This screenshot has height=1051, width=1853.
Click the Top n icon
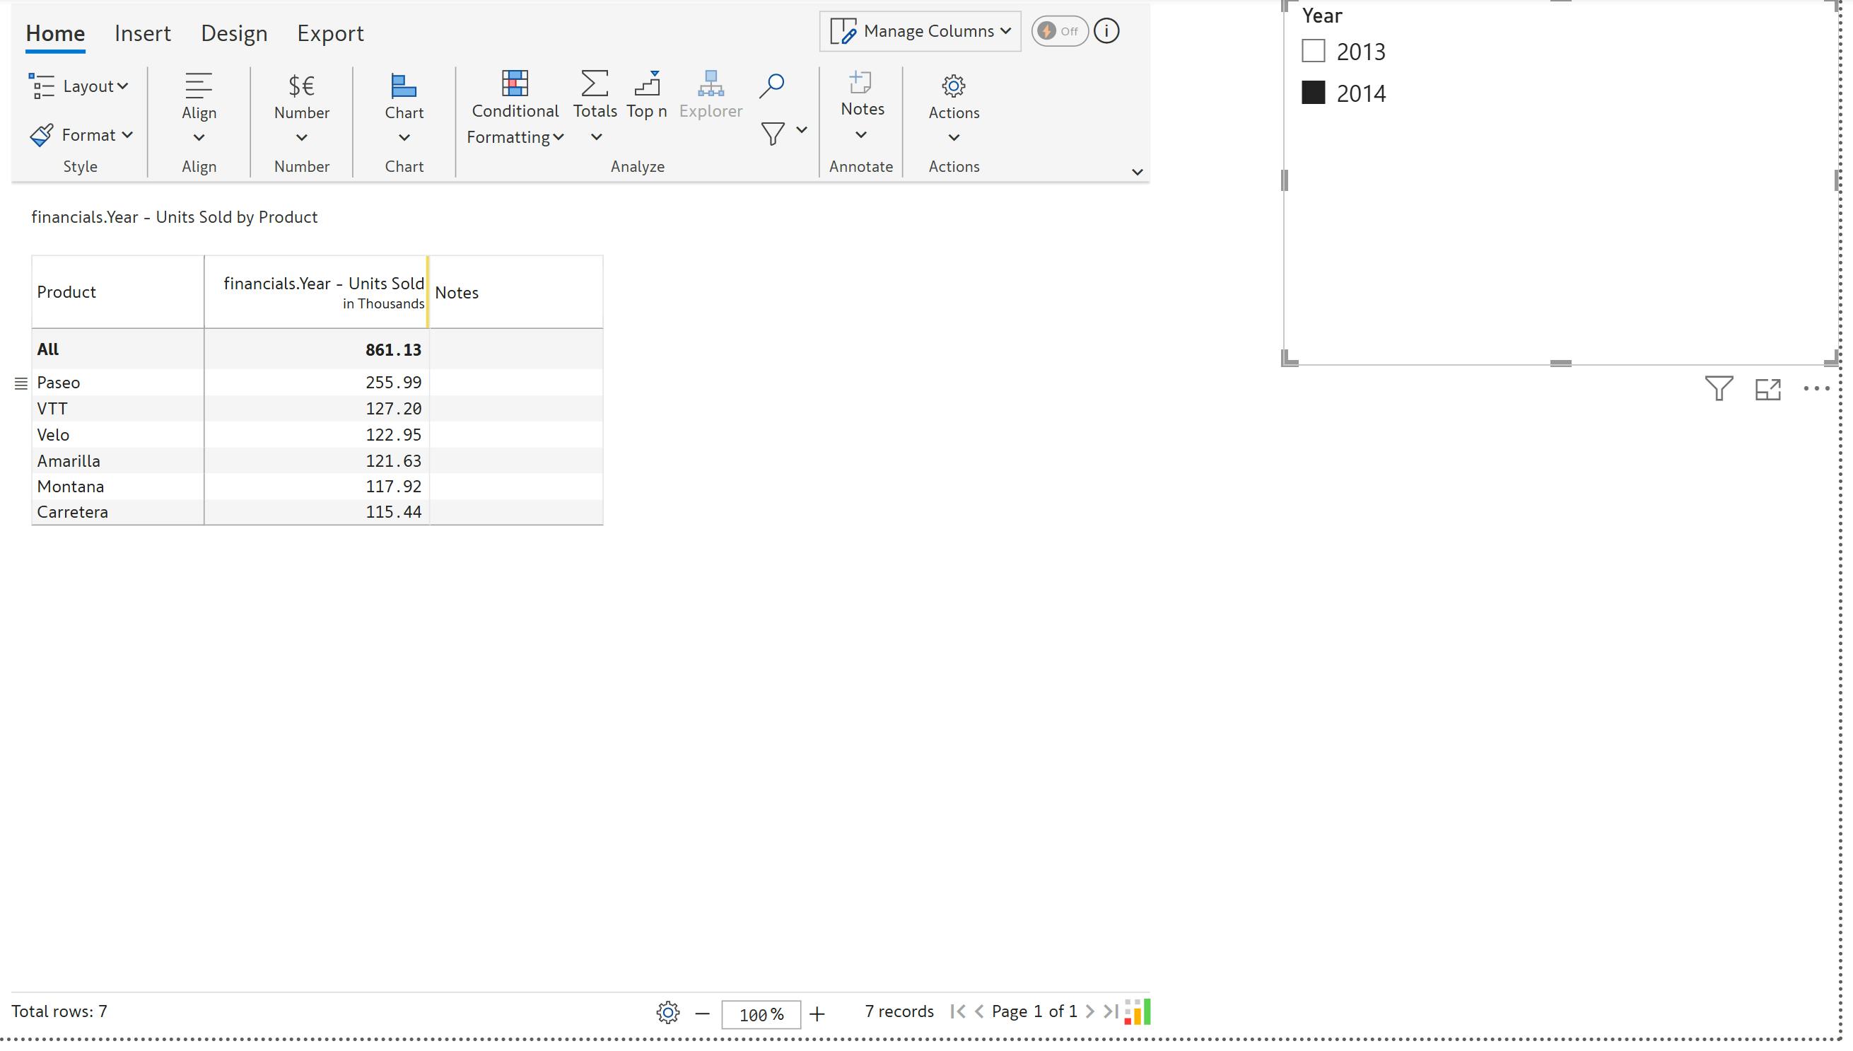click(x=646, y=83)
